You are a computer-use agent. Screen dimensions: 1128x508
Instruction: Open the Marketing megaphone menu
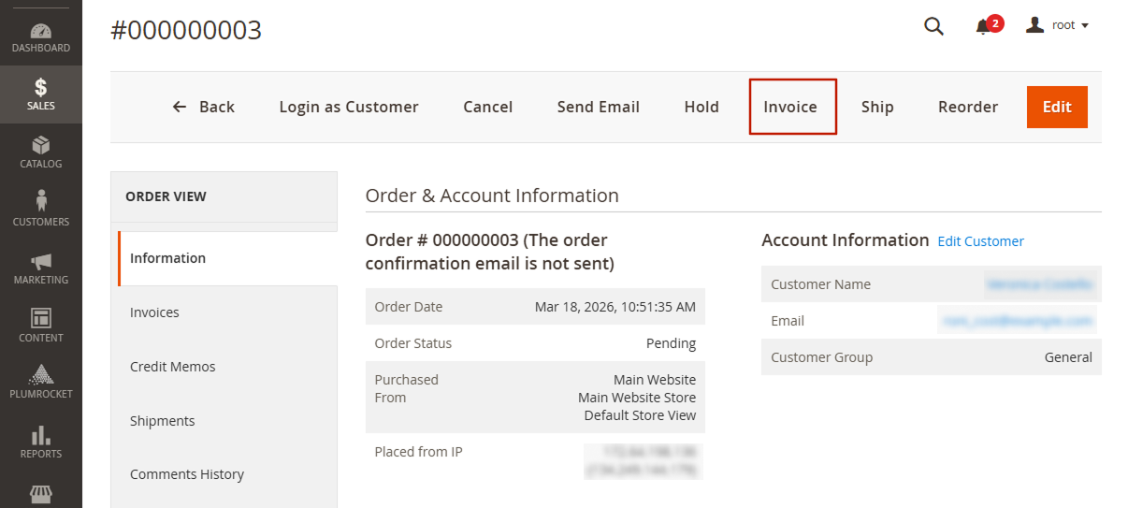click(x=41, y=269)
